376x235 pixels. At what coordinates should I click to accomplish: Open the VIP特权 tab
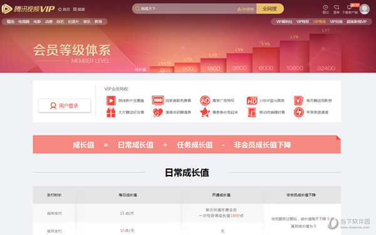(303, 21)
